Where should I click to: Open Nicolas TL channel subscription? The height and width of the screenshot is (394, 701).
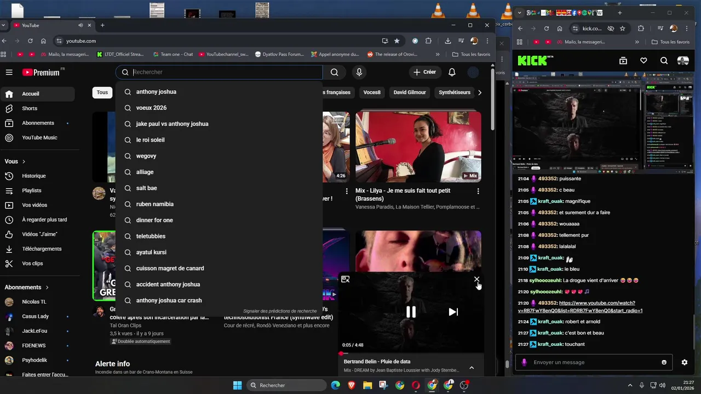37,302
